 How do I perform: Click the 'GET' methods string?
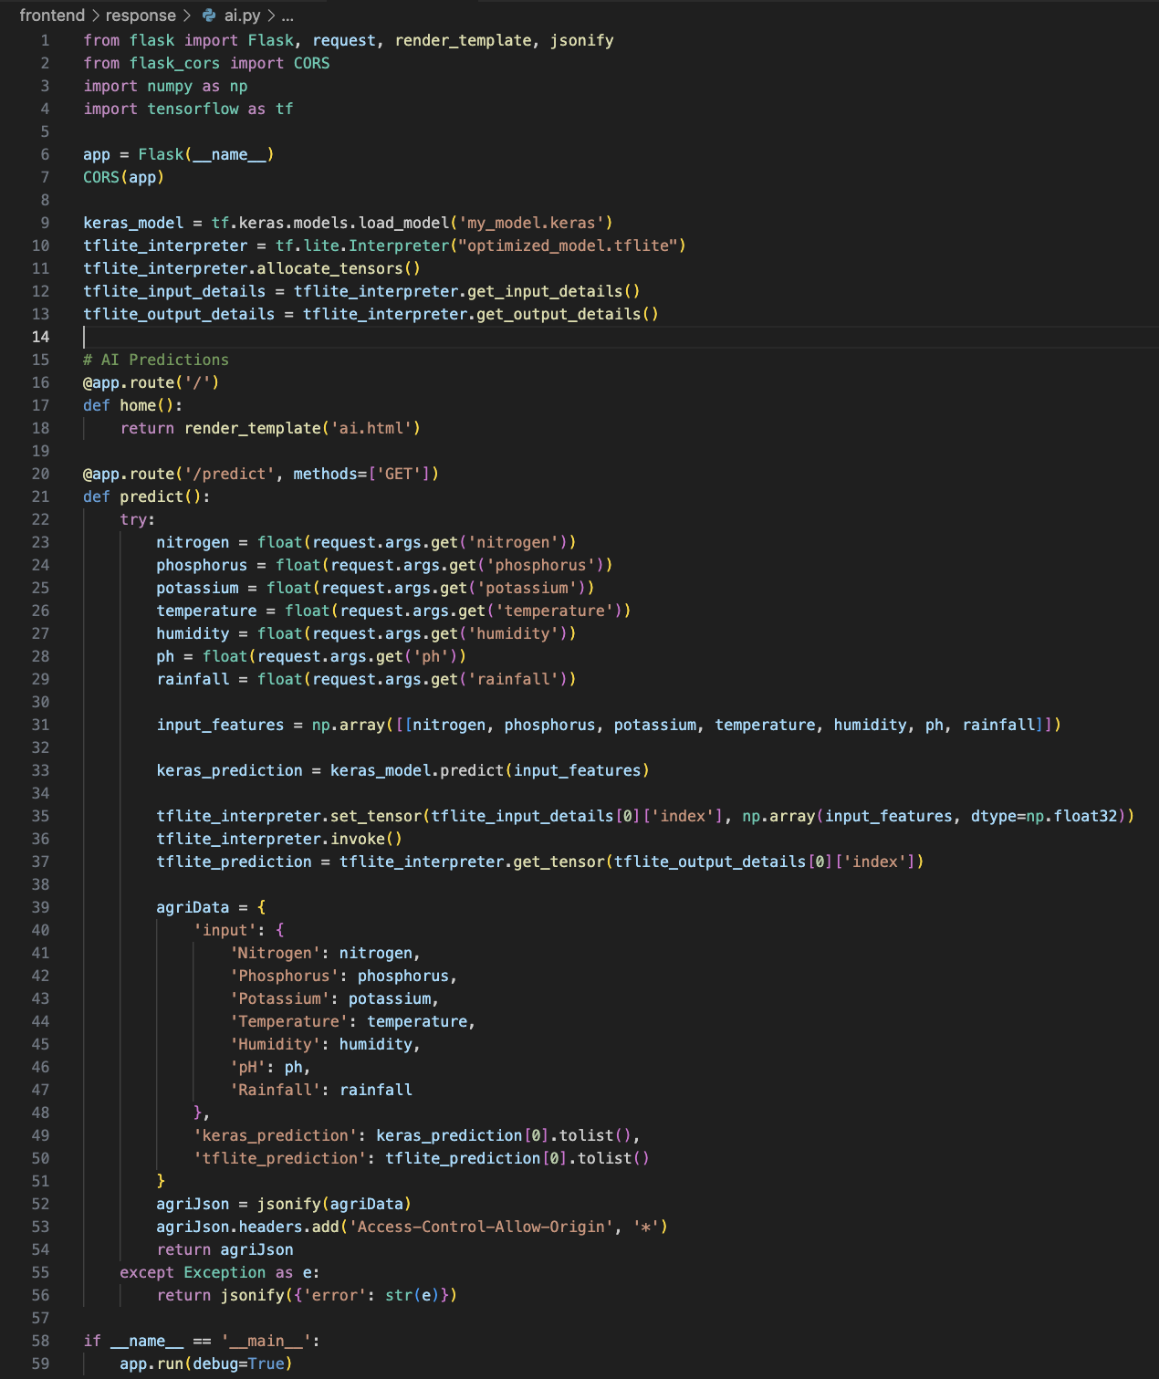click(x=399, y=474)
